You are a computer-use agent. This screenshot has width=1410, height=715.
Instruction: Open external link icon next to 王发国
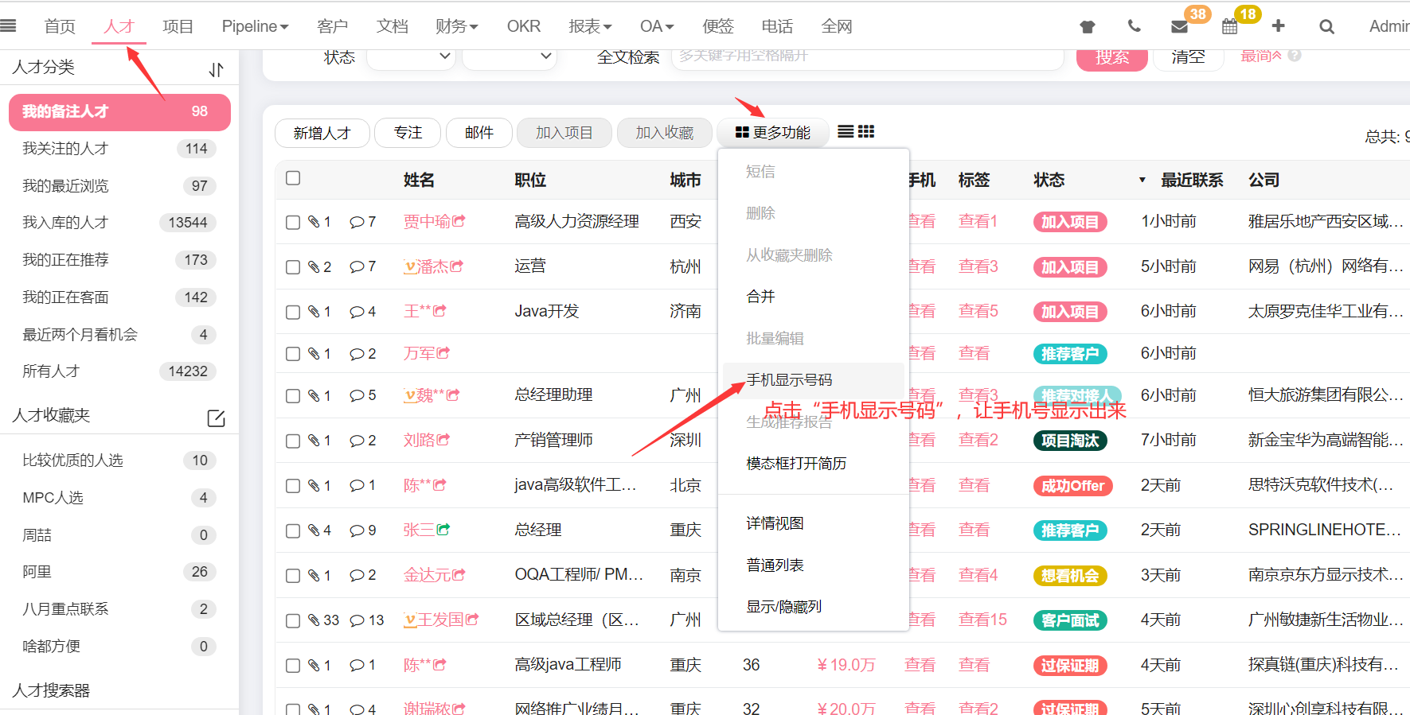(x=472, y=619)
